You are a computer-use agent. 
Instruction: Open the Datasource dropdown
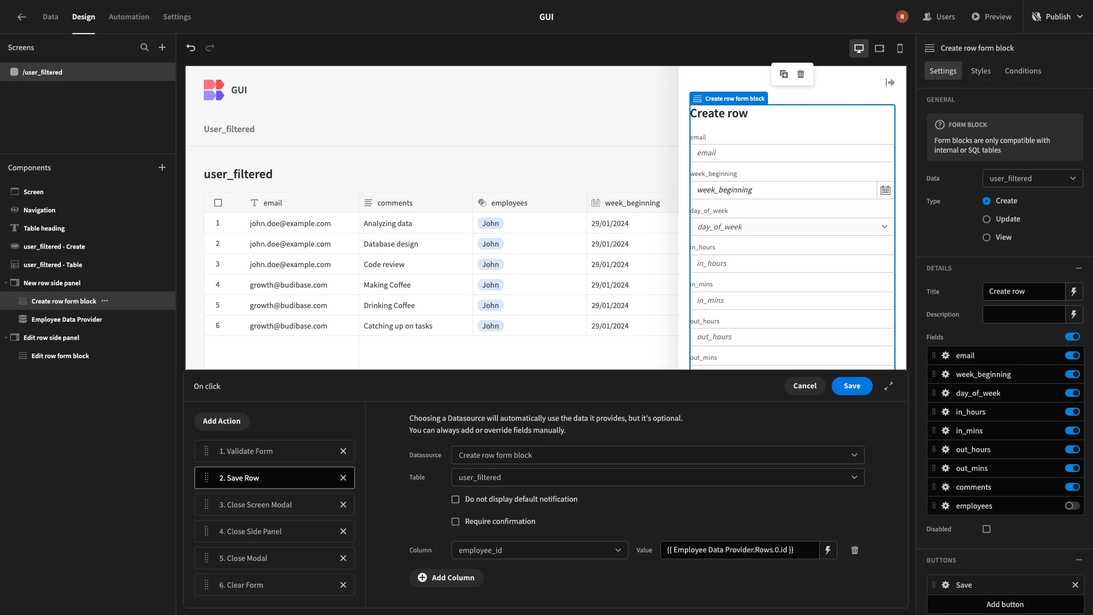pyautogui.click(x=658, y=455)
